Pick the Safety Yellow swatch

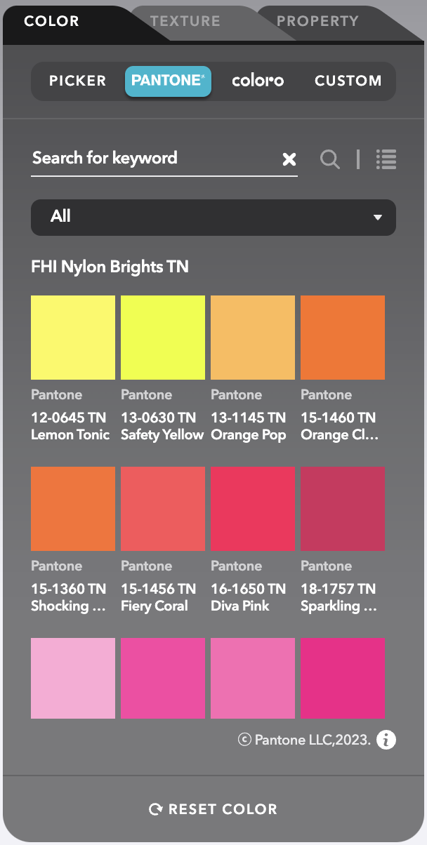click(x=163, y=338)
